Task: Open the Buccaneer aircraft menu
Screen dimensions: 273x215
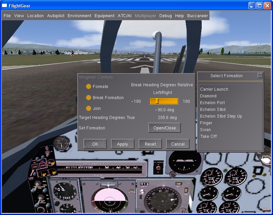Action: pyautogui.click(x=197, y=16)
